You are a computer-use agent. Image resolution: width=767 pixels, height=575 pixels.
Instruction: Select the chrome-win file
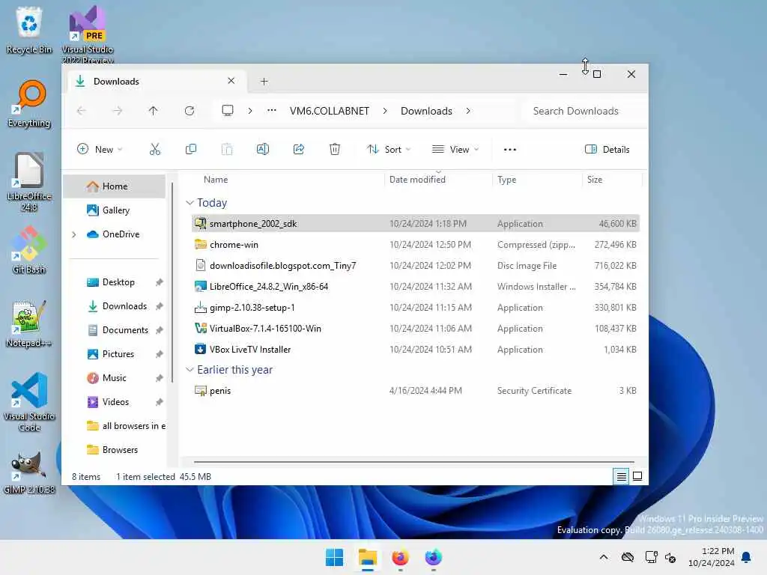click(415, 245)
